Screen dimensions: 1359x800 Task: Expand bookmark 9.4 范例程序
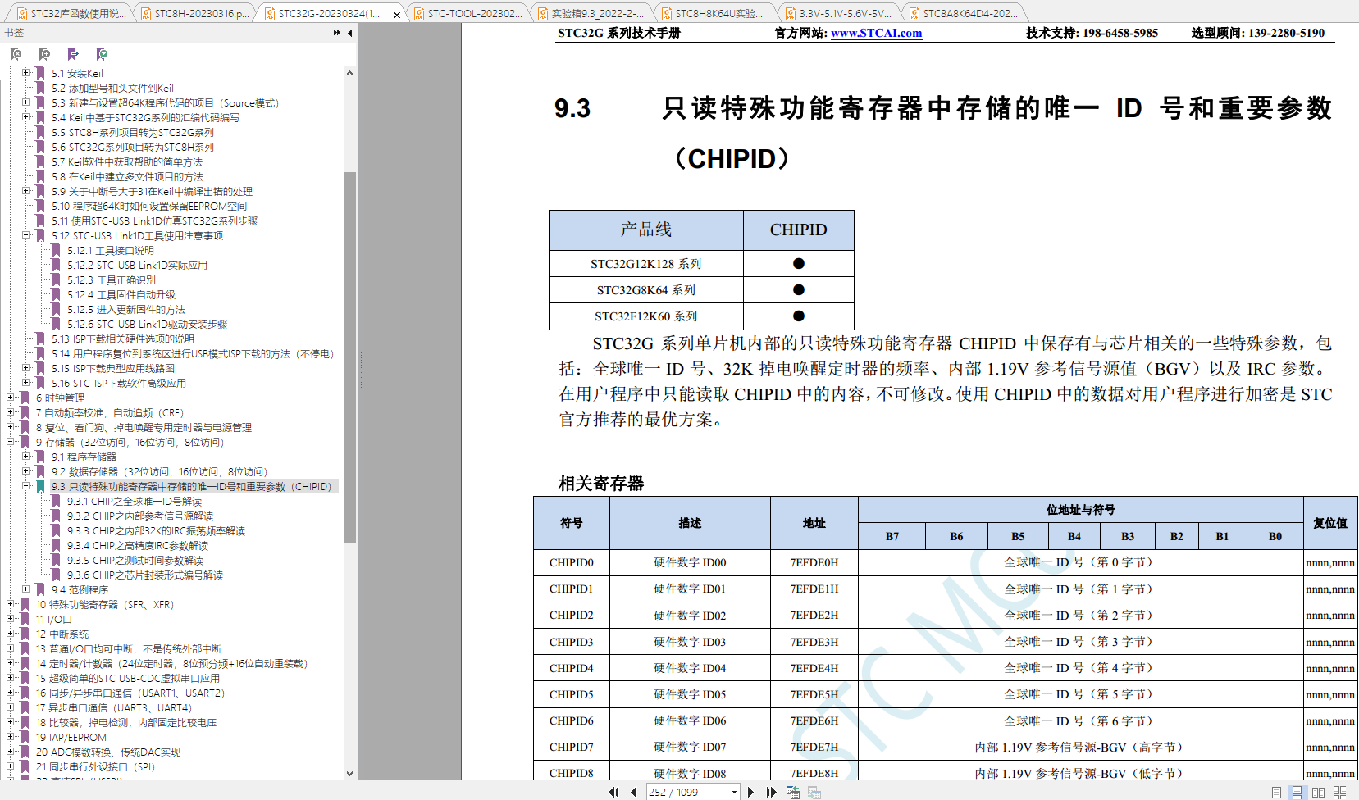(25, 589)
